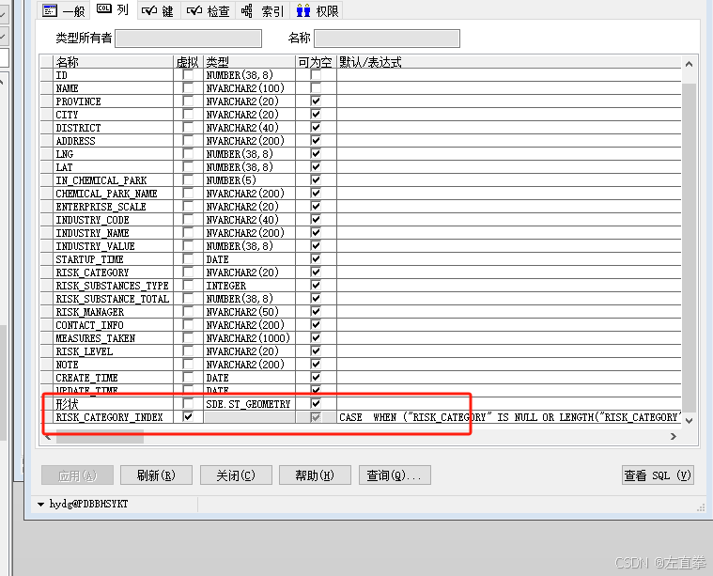Click the vertical scrollbar down arrow
This screenshot has width=713, height=576.
(x=689, y=420)
